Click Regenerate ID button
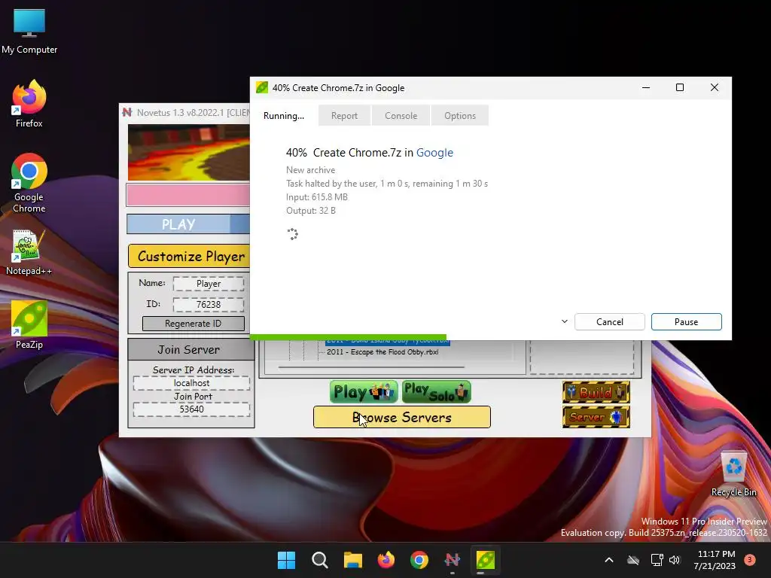Viewport: 771px width, 578px height. click(x=194, y=324)
